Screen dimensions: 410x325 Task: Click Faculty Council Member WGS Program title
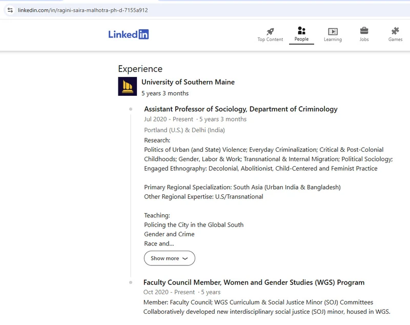pyautogui.click(x=254, y=282)
